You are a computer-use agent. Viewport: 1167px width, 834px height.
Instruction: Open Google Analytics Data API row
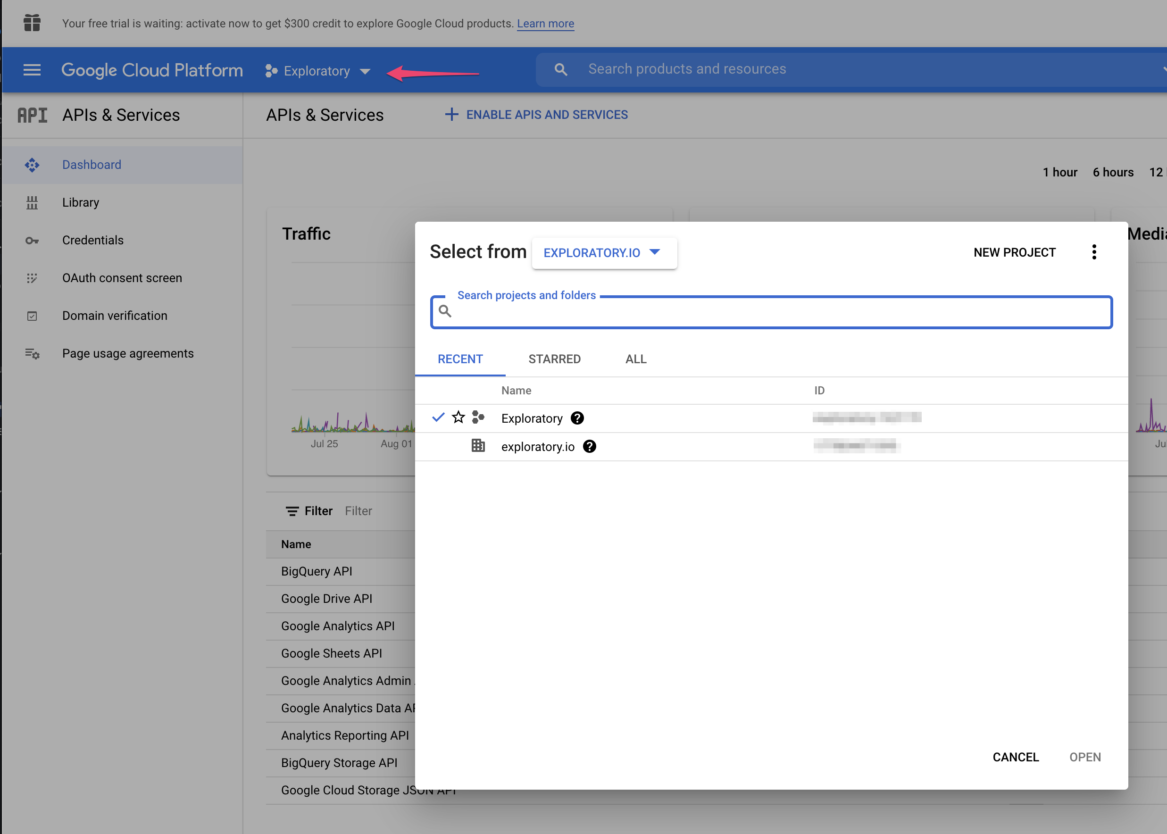click(x=348, y=708)
